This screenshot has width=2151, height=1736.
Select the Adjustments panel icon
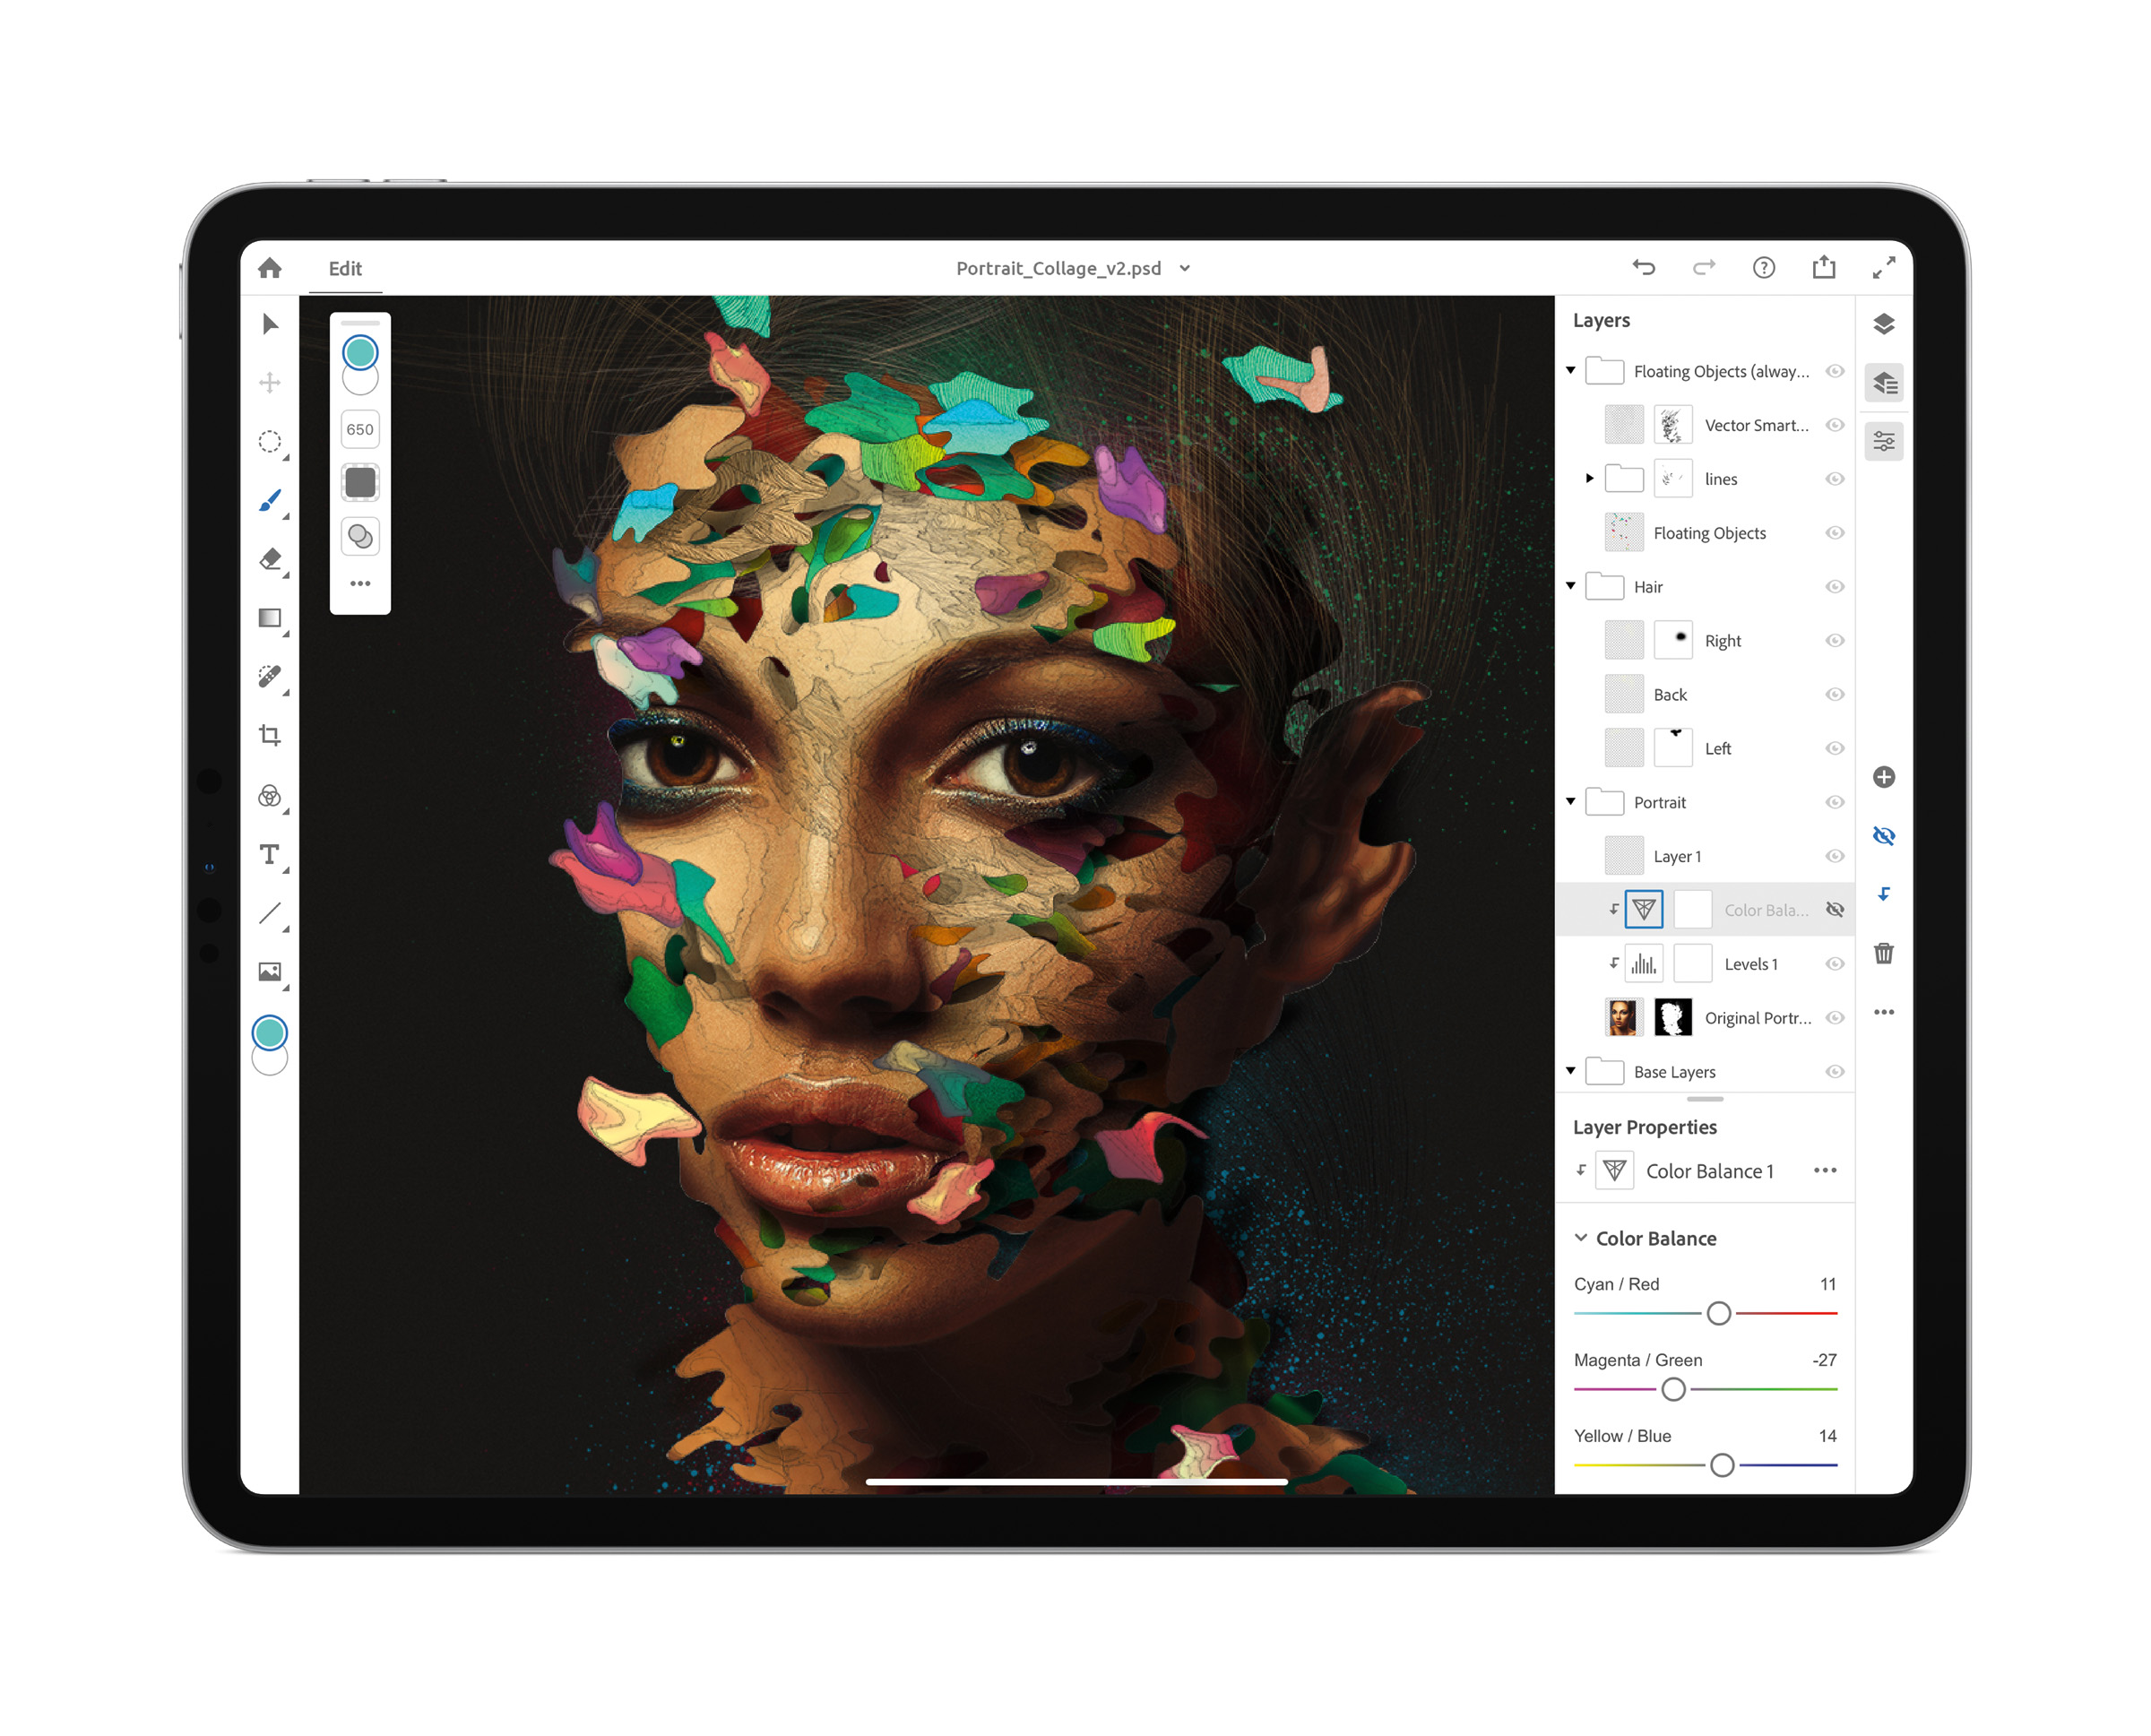click(x=1883, y=443)
